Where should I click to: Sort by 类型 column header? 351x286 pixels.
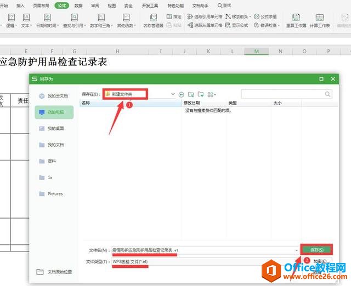tap(248, 103)
